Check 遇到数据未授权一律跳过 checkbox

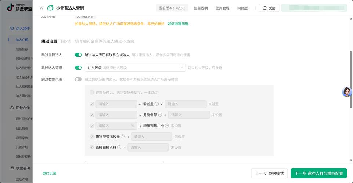92,93
